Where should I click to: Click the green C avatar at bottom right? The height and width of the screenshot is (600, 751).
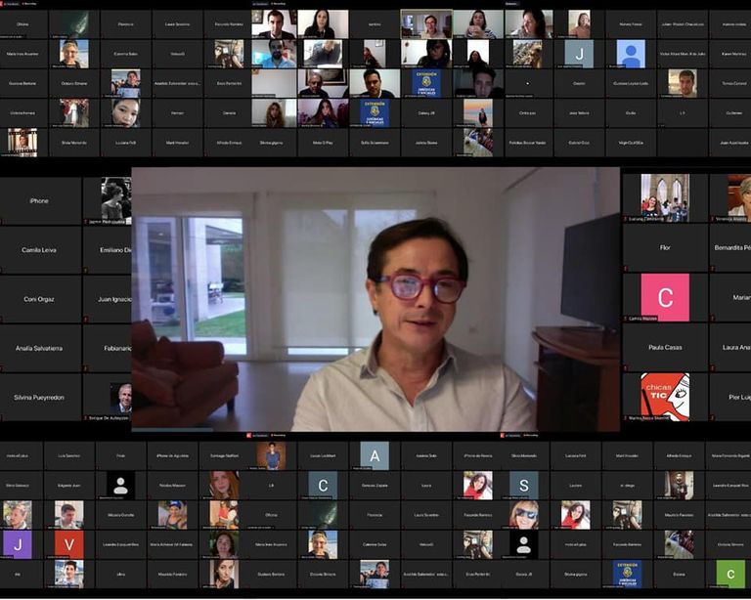pyautogui.click(x=730, y=575)
